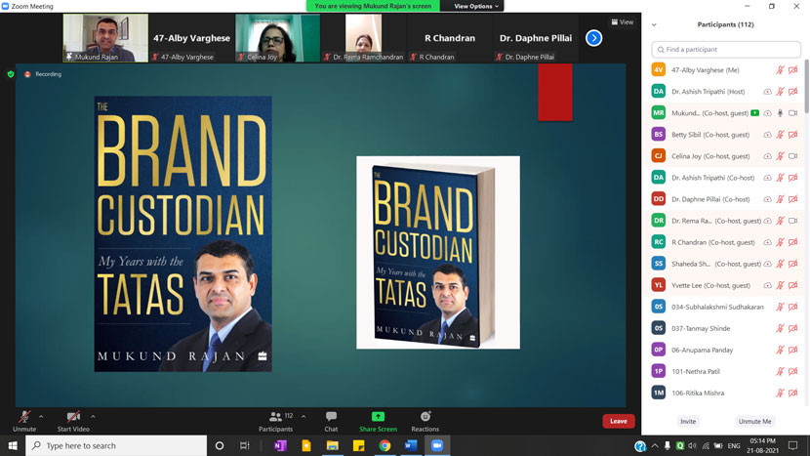The height and width of the screenshot is (456, 810).
Task: Click the Invite button
Action: (688, 422)
